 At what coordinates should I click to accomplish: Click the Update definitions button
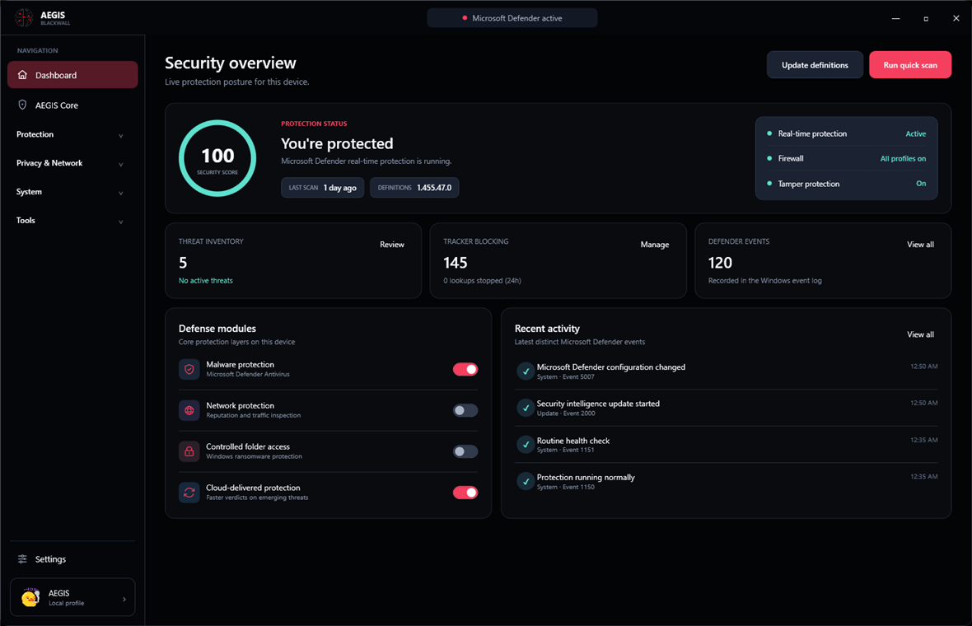[x=815, y=64]
